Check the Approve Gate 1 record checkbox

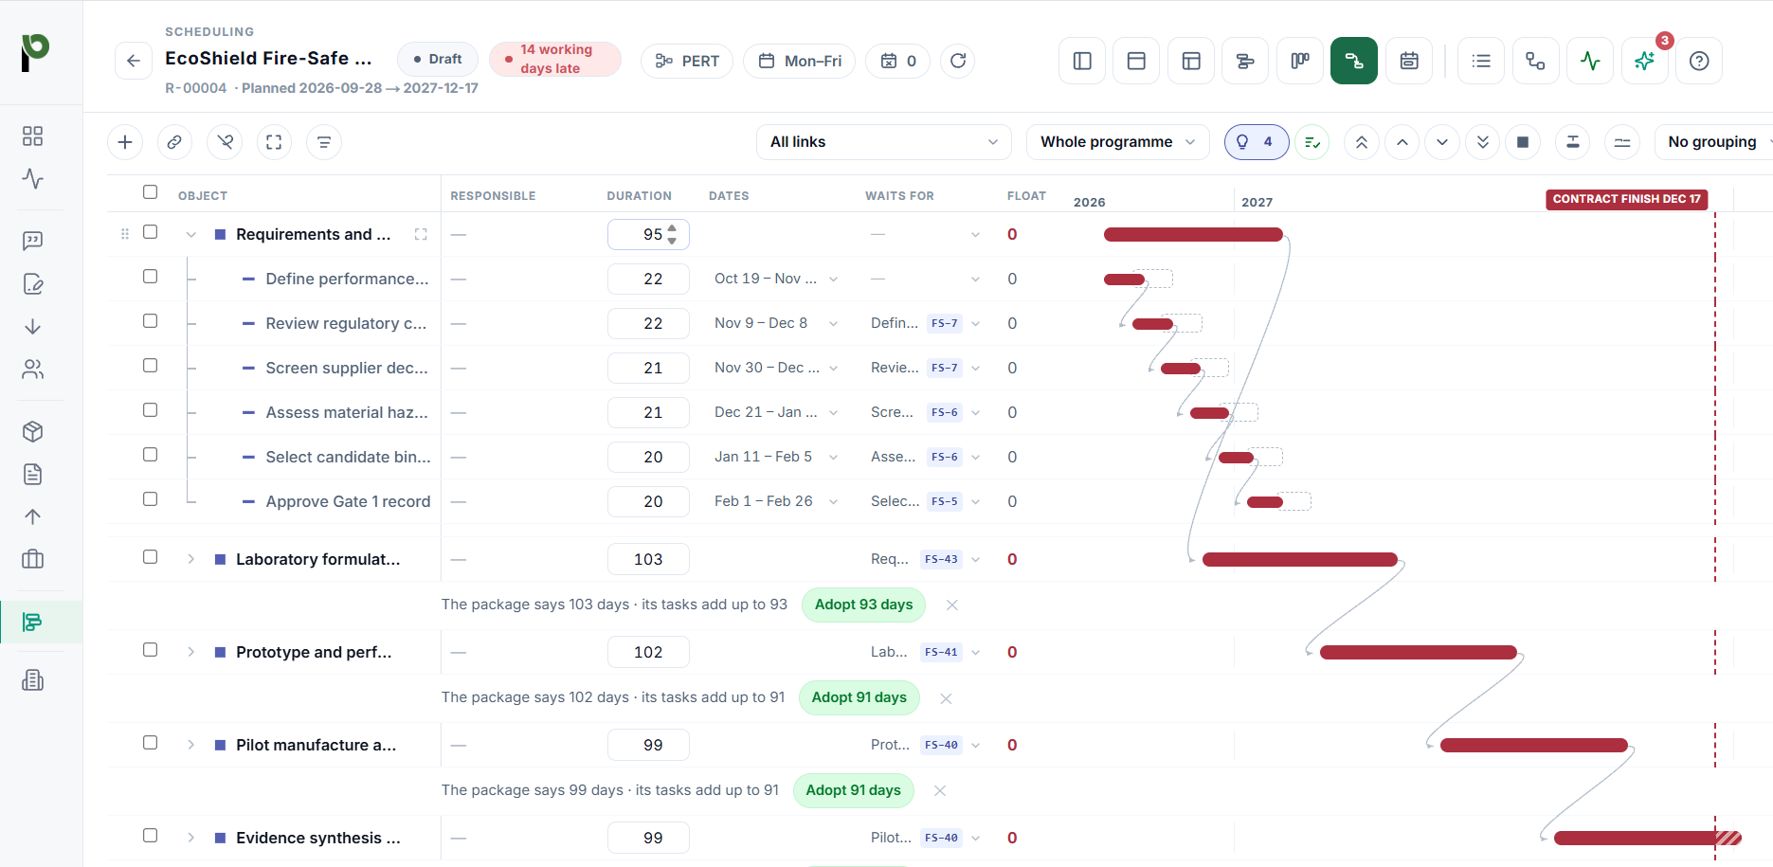(150, 499)
